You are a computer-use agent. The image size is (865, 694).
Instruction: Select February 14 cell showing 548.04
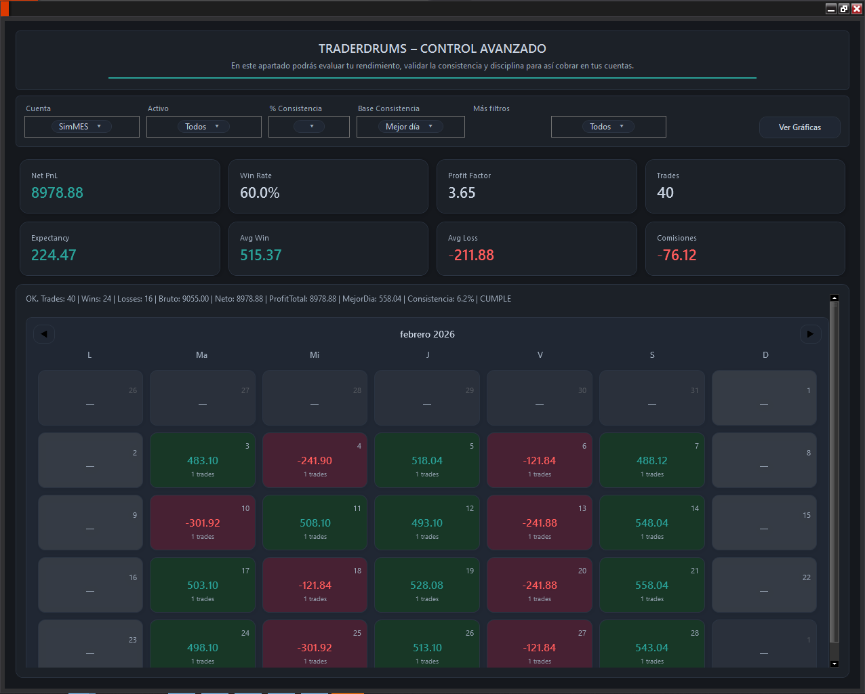[652, 523]
